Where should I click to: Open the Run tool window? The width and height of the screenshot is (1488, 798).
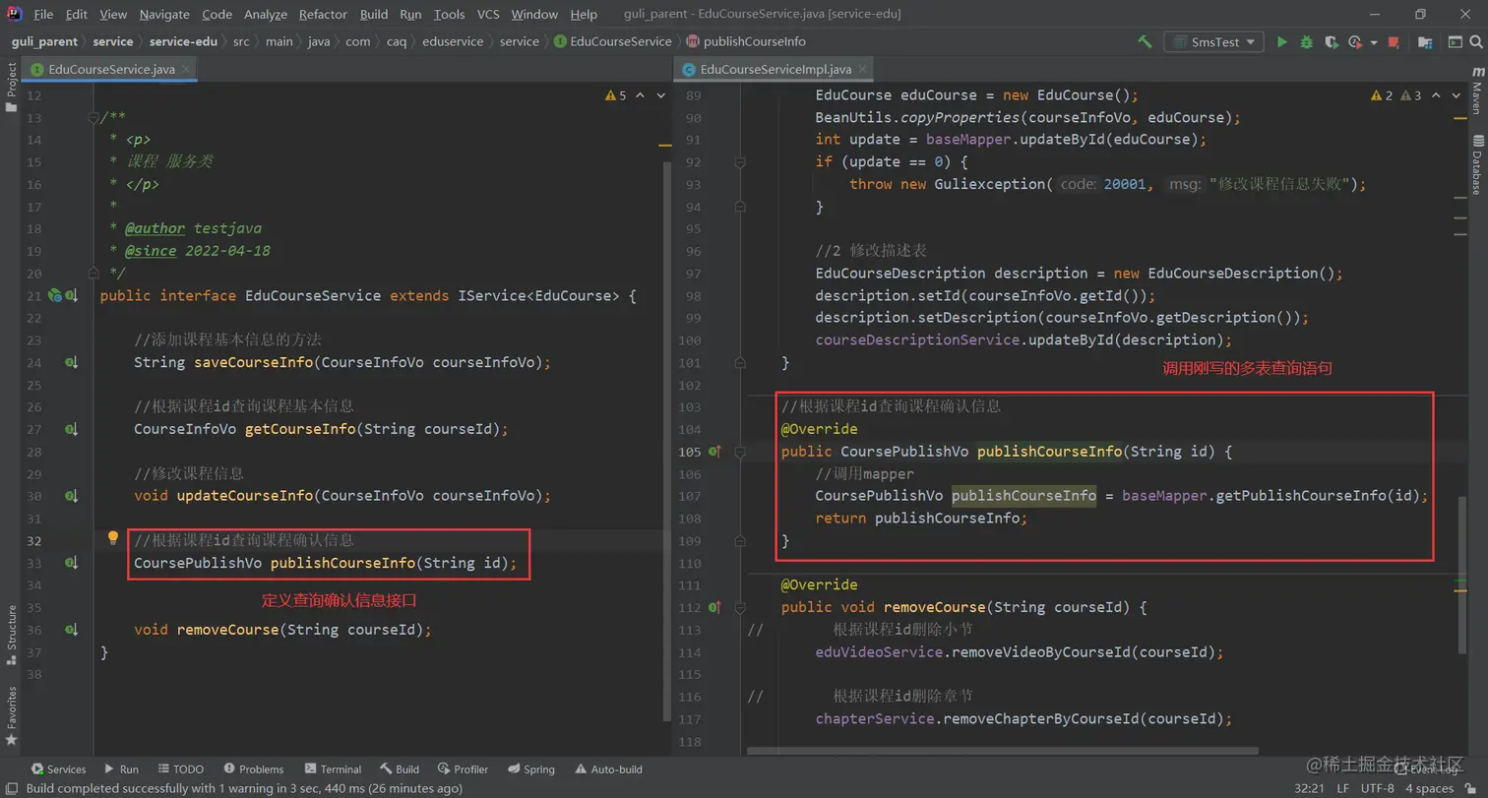coord(121,768)
